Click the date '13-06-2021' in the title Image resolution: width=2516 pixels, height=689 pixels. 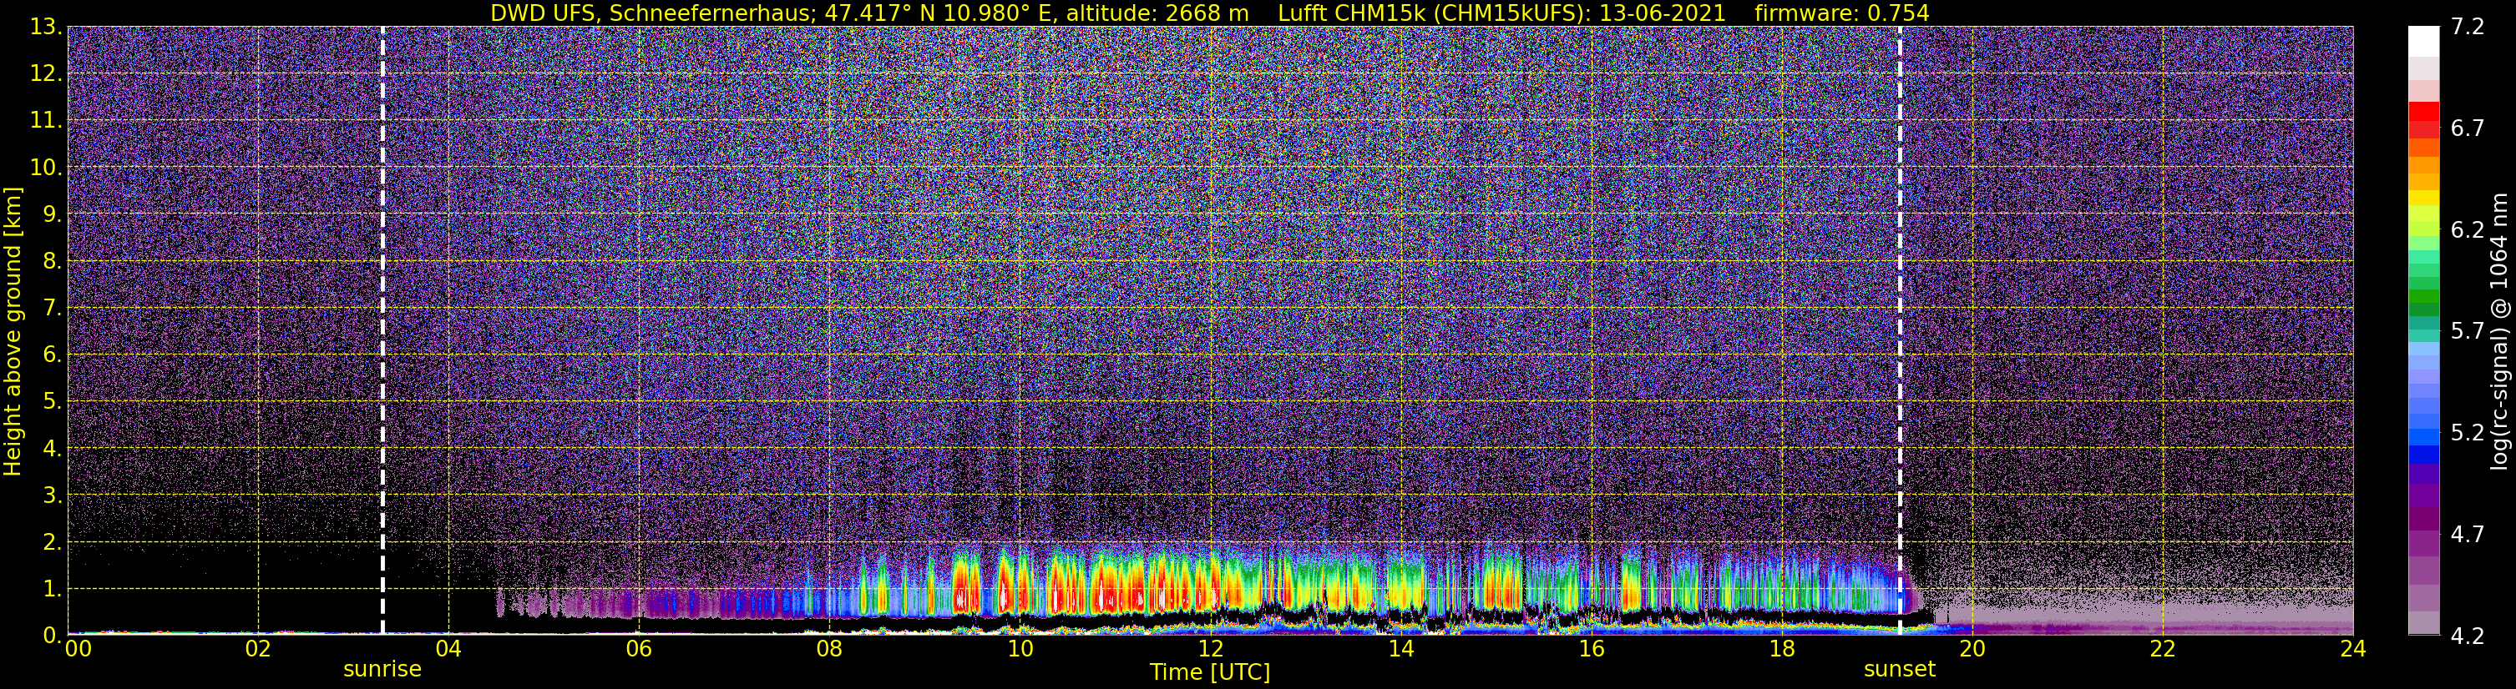tap(1663, 13)
